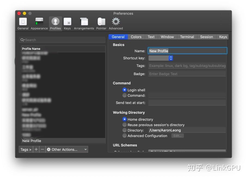Open the Terminal tab

click(187, 37)
